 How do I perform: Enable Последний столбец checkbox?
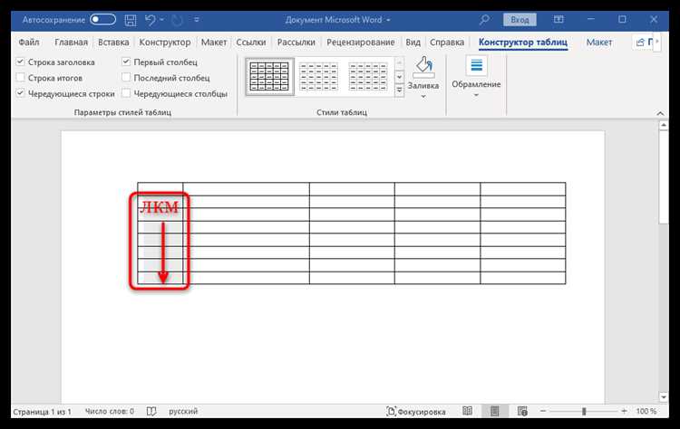pos(126,78)
